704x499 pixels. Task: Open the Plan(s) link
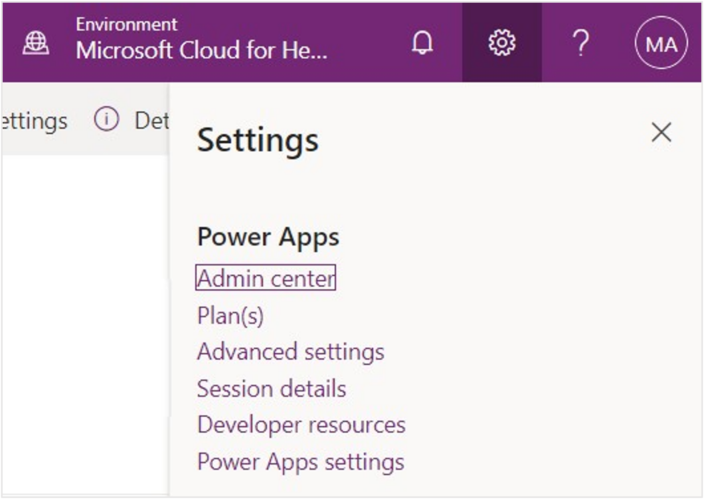coord(230,316)
